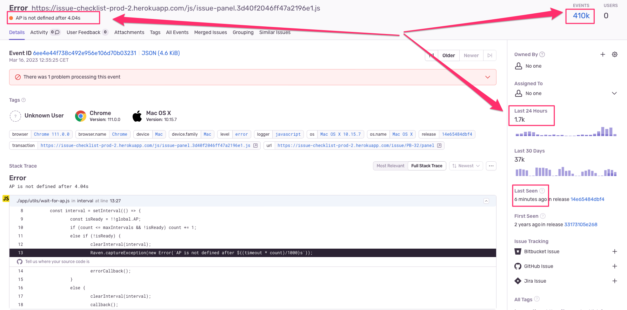Open the Newest sort order dropdown
Image resolution: width=627 pixels, height=310 pixels.
pyautogui.click(x=466, y=166)
